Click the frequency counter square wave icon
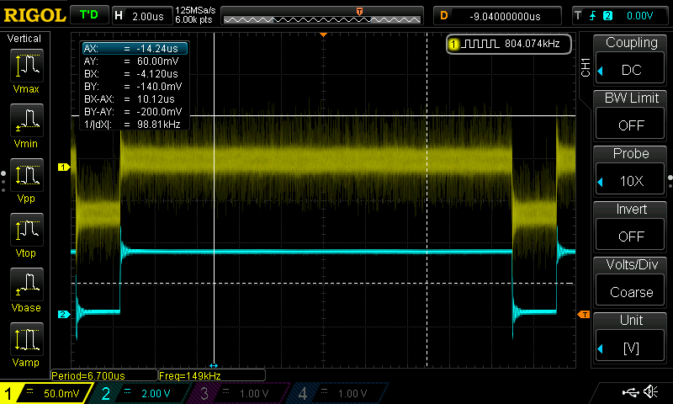Viewport: 673px width, 404px height. [480, 44]
